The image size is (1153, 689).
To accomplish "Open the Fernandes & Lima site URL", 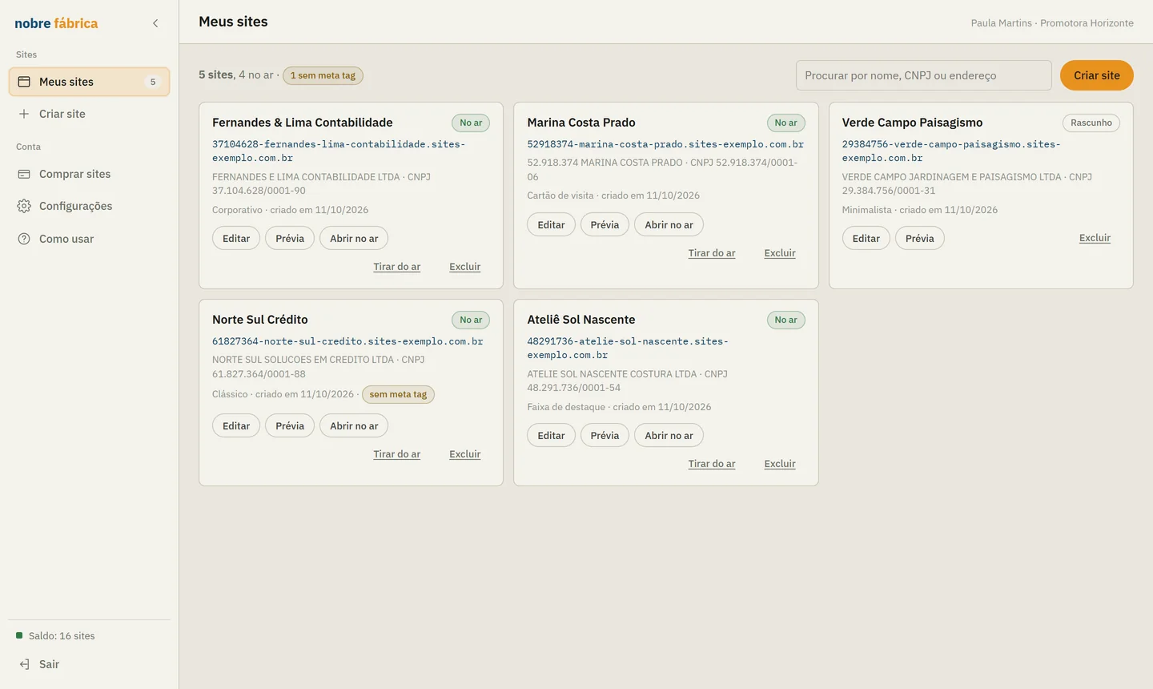I will tap(339, 151).
